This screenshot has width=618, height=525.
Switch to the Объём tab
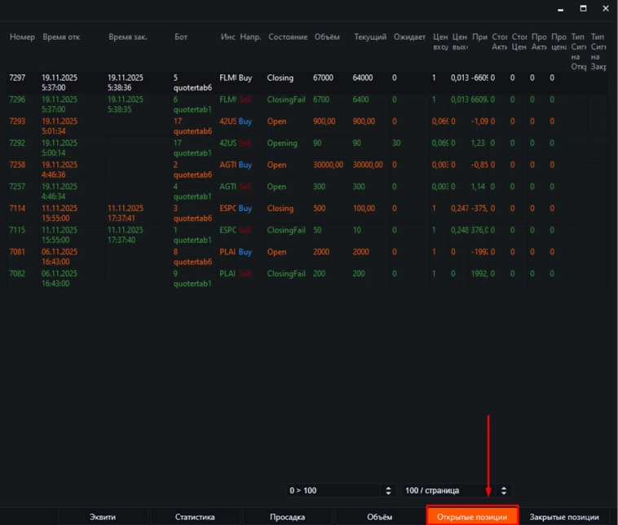point(379,517)
